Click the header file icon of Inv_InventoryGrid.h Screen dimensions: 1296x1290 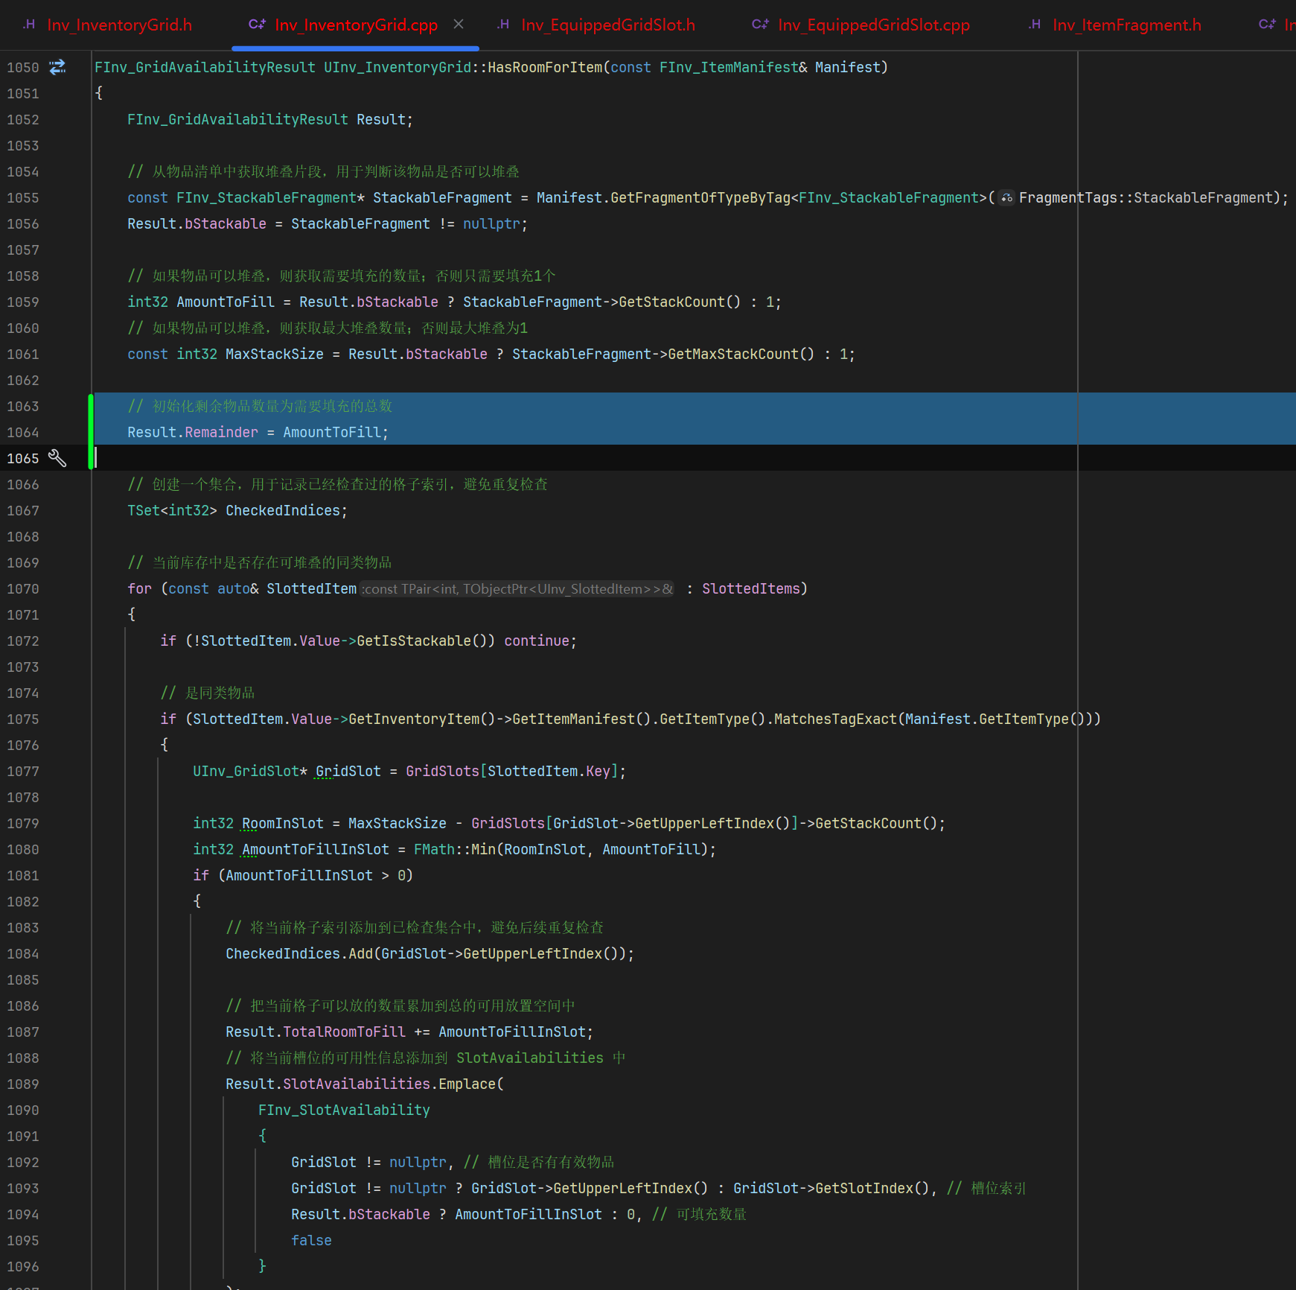point(29,25)
